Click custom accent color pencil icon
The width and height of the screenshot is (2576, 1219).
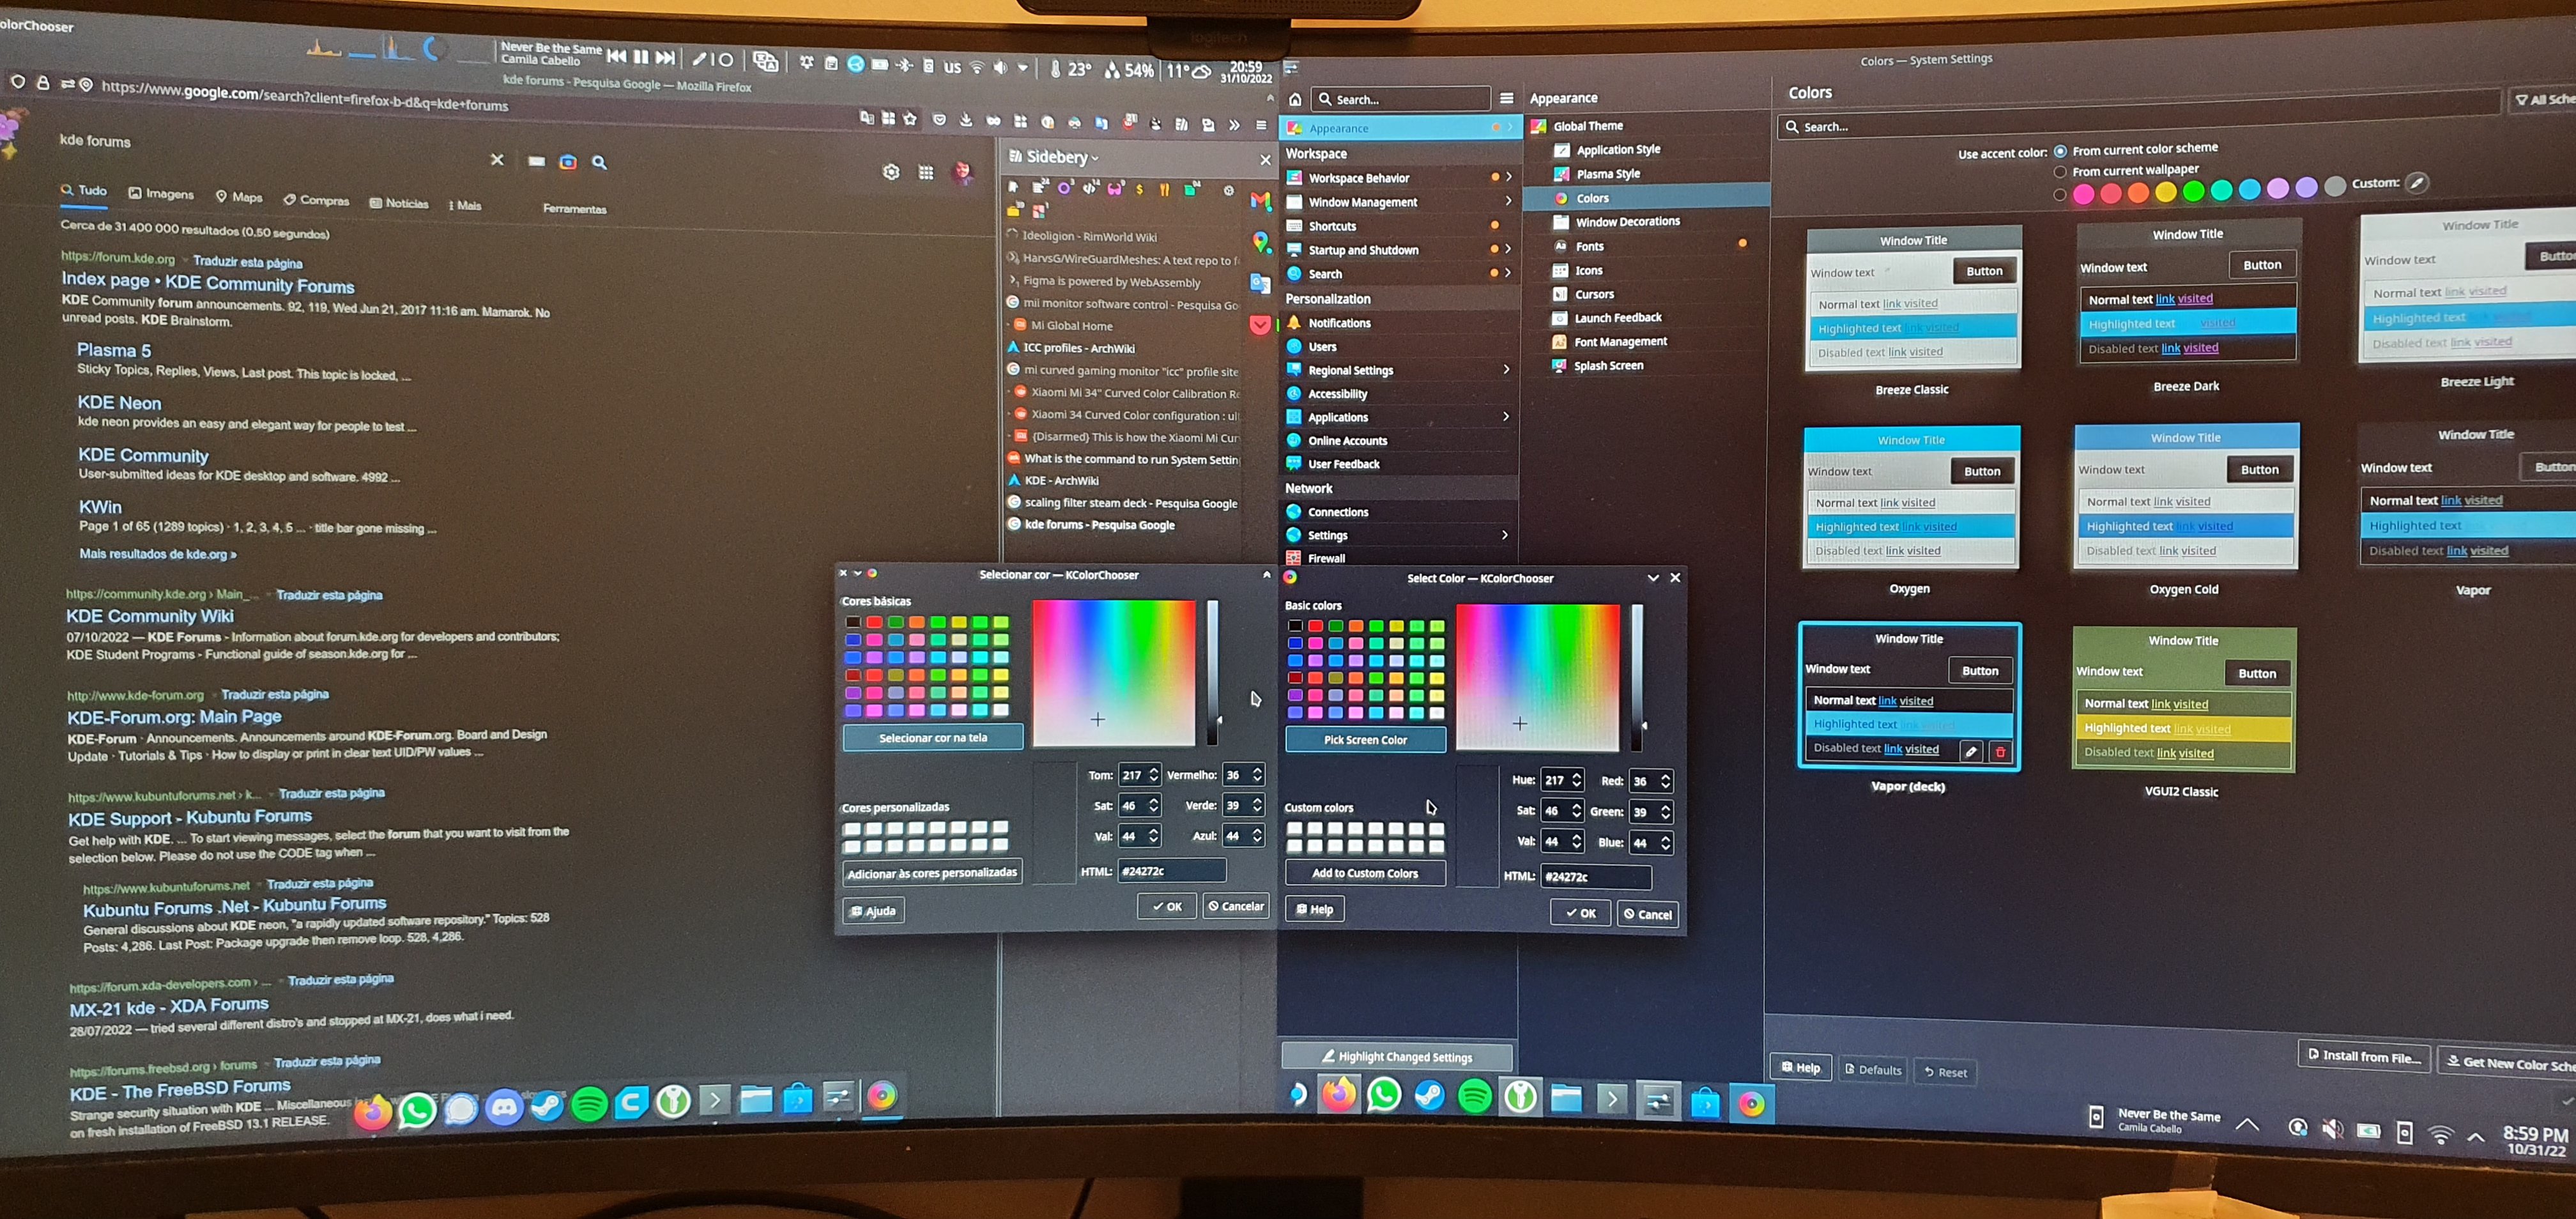click(2417, 182)
